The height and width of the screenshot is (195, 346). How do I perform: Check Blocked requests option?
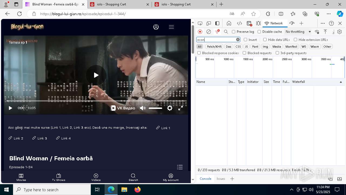(x=244, y=53)
